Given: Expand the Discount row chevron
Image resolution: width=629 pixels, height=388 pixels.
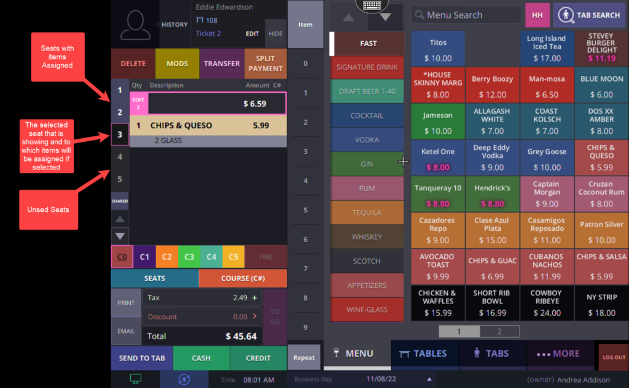Looking at the screenshot, I should point(255,317).
